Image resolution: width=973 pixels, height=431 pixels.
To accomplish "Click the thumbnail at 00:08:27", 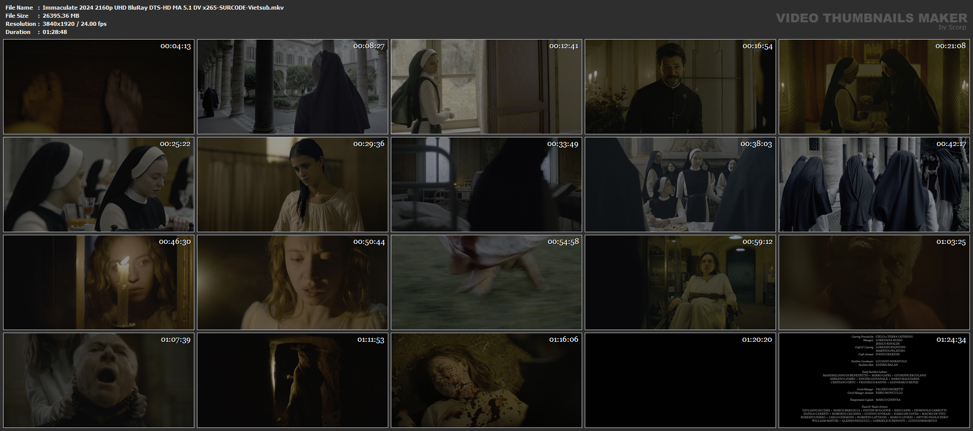I will click(293, 87).
